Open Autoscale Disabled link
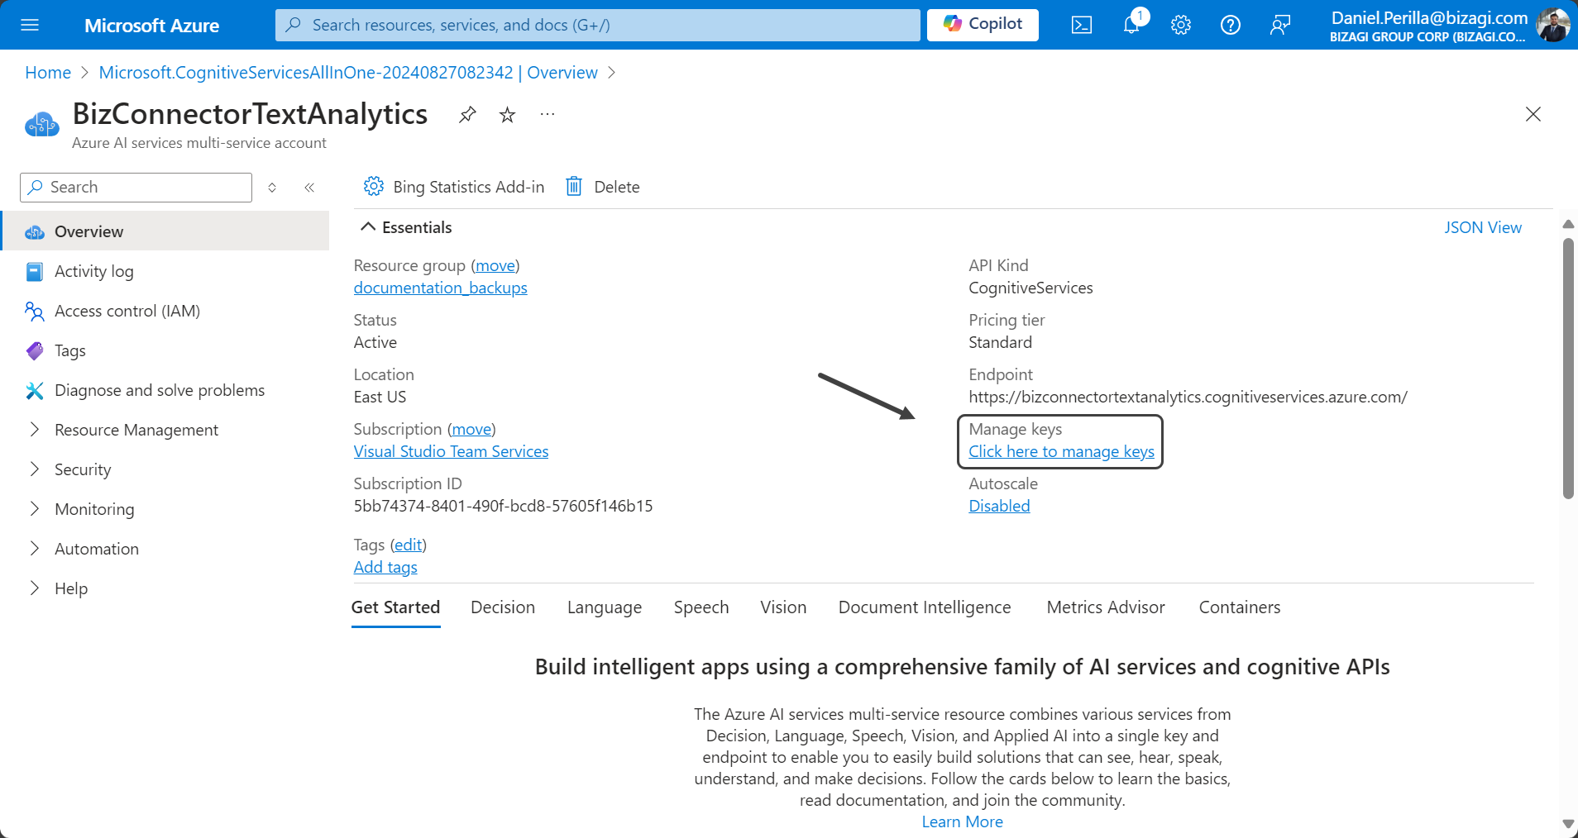 pyautogui.click(x=1000, y=506)
